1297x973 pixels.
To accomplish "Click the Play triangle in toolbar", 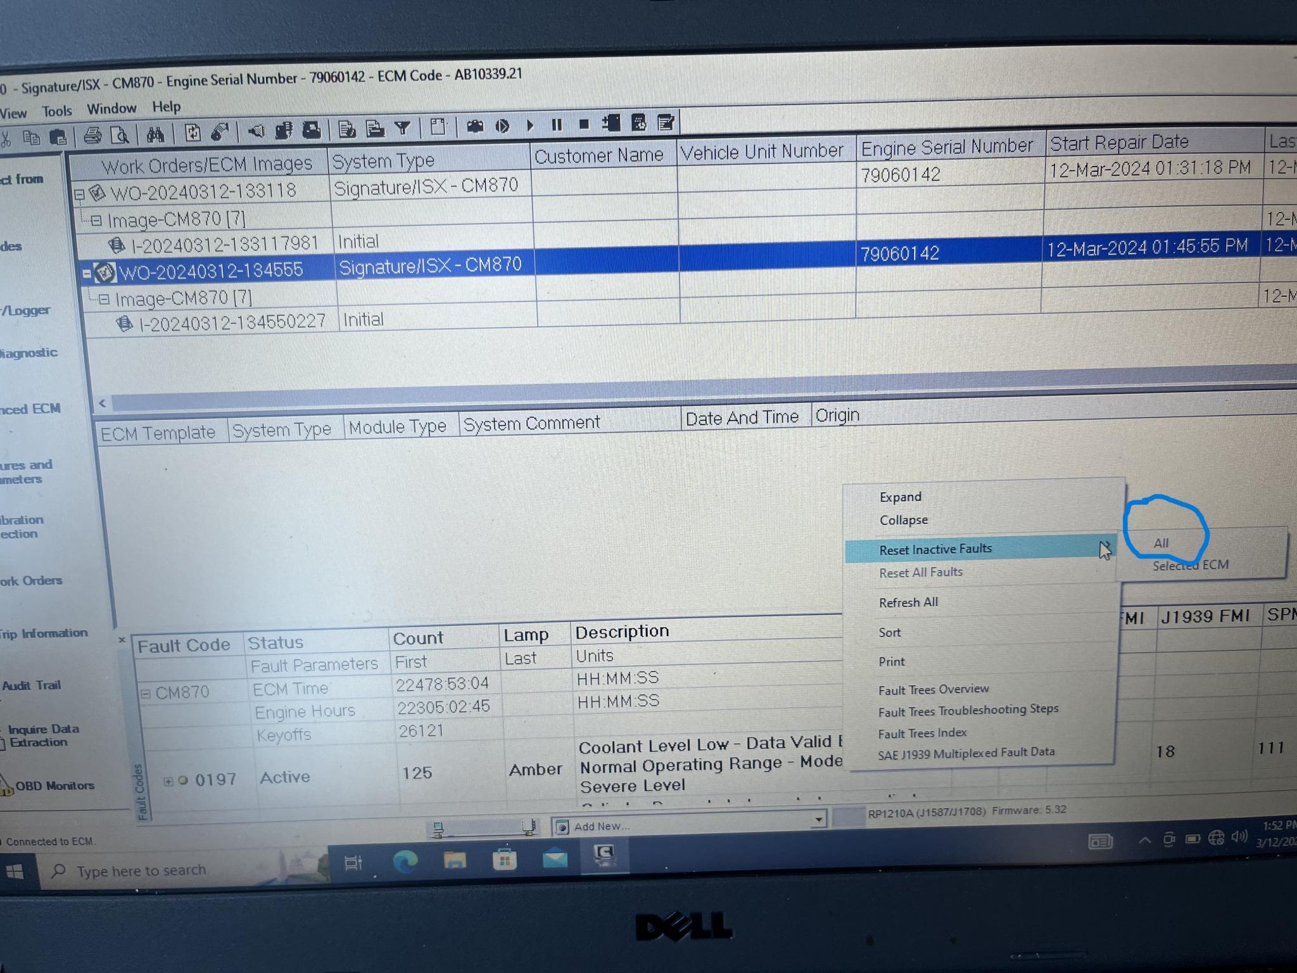I will [530, 125].
